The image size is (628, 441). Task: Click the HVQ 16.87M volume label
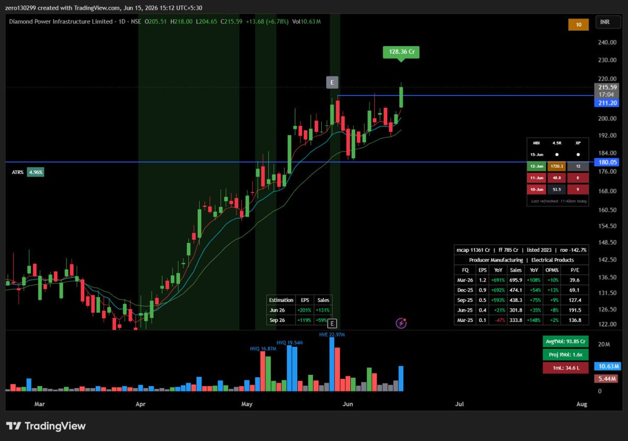click(x=263, y=348)
